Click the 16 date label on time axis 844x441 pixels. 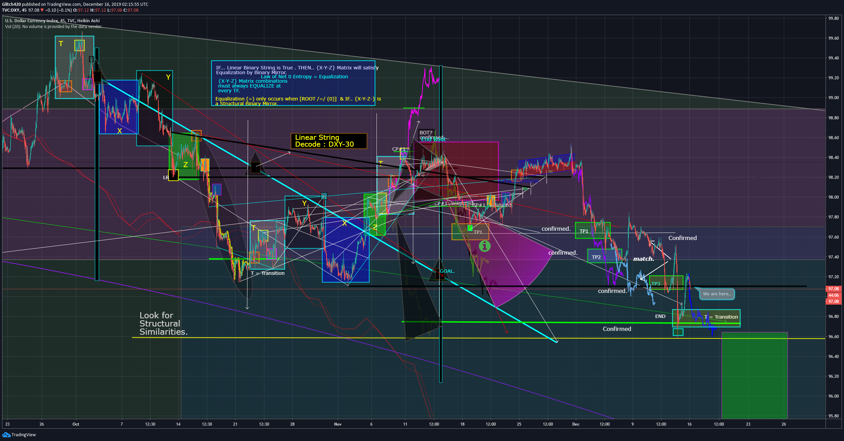[689, 424]
